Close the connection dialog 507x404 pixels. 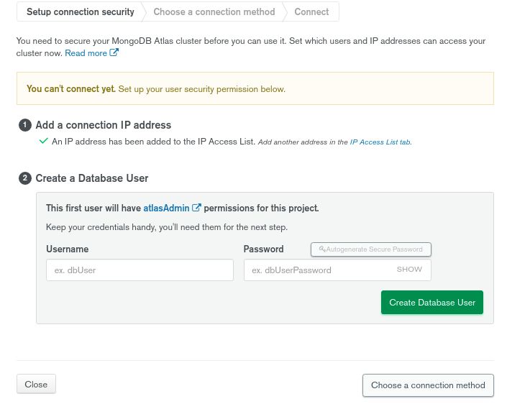[36, 385]
